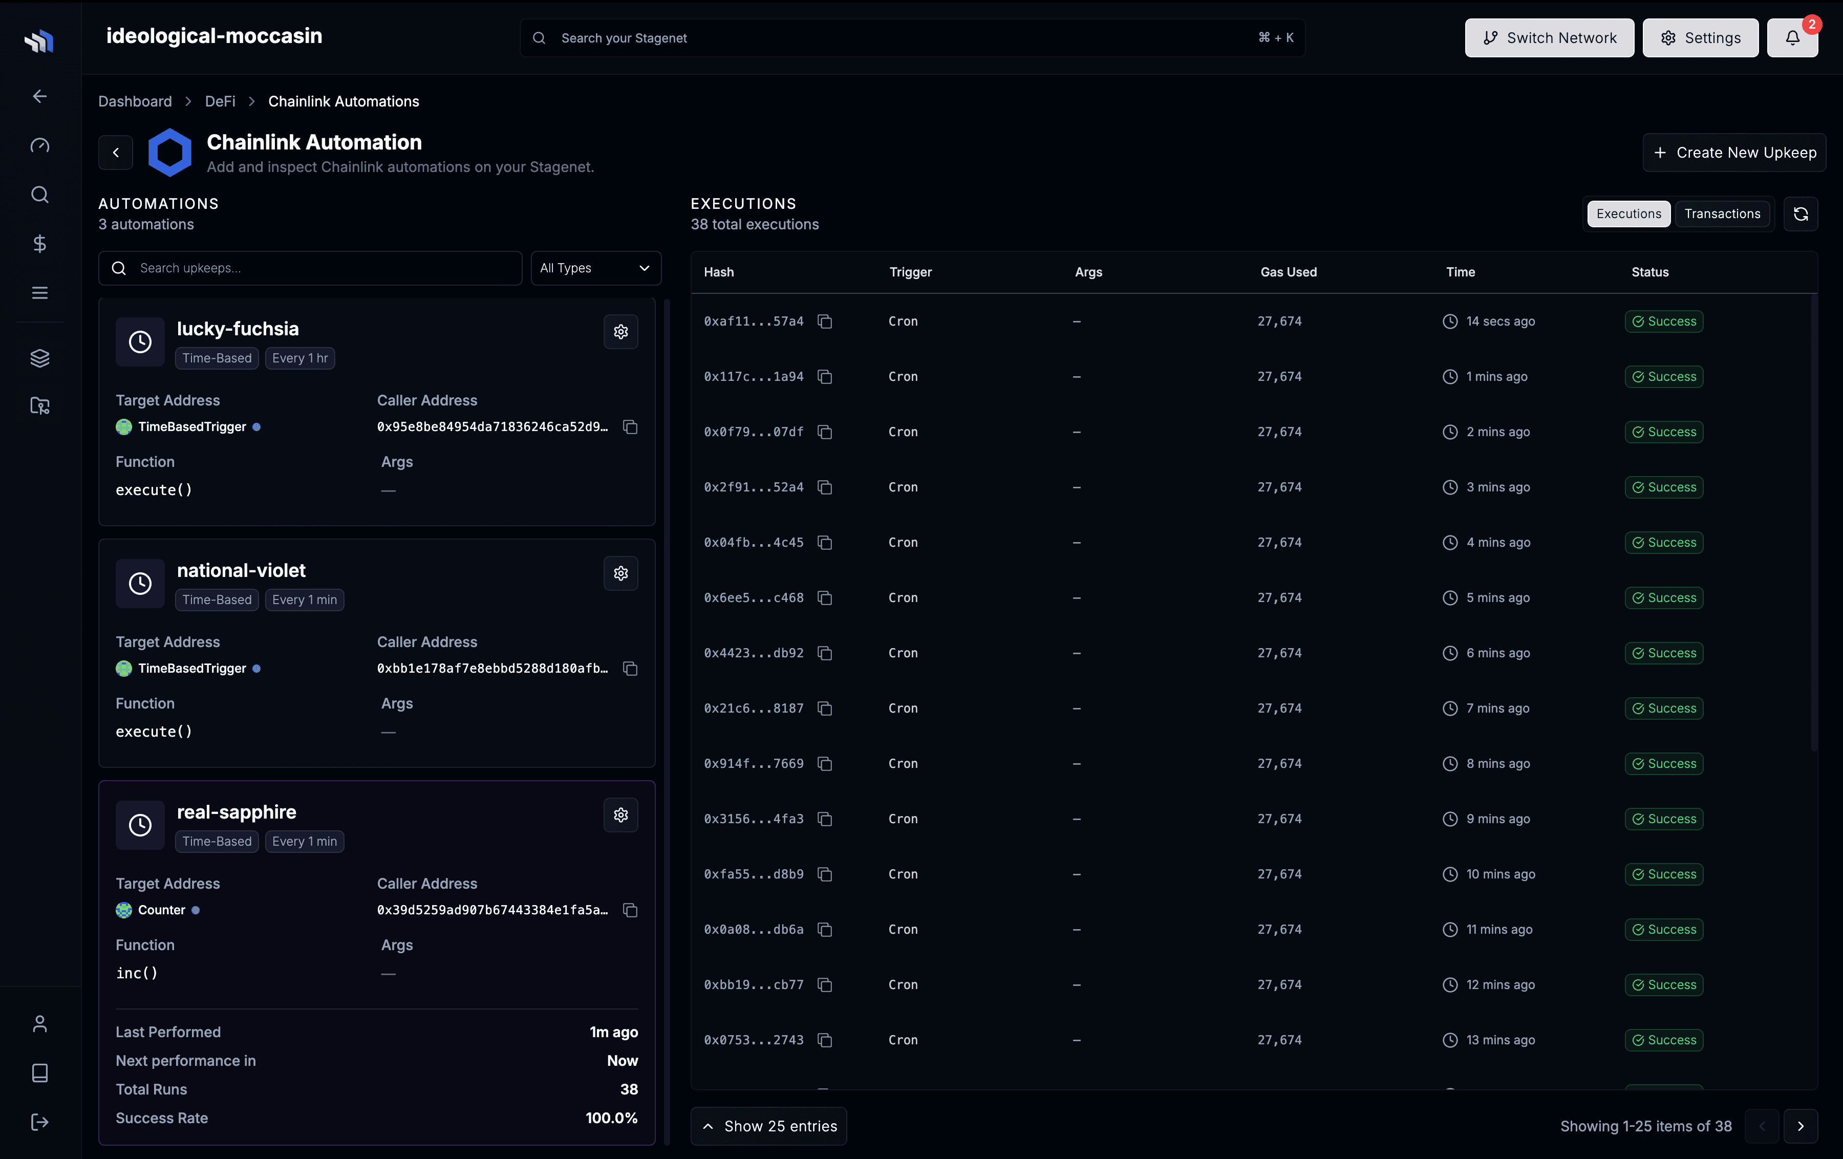Screen dimensions: 1843x1159
Task: Log out via the sidebar exit icon
Action: point(39,1122)
